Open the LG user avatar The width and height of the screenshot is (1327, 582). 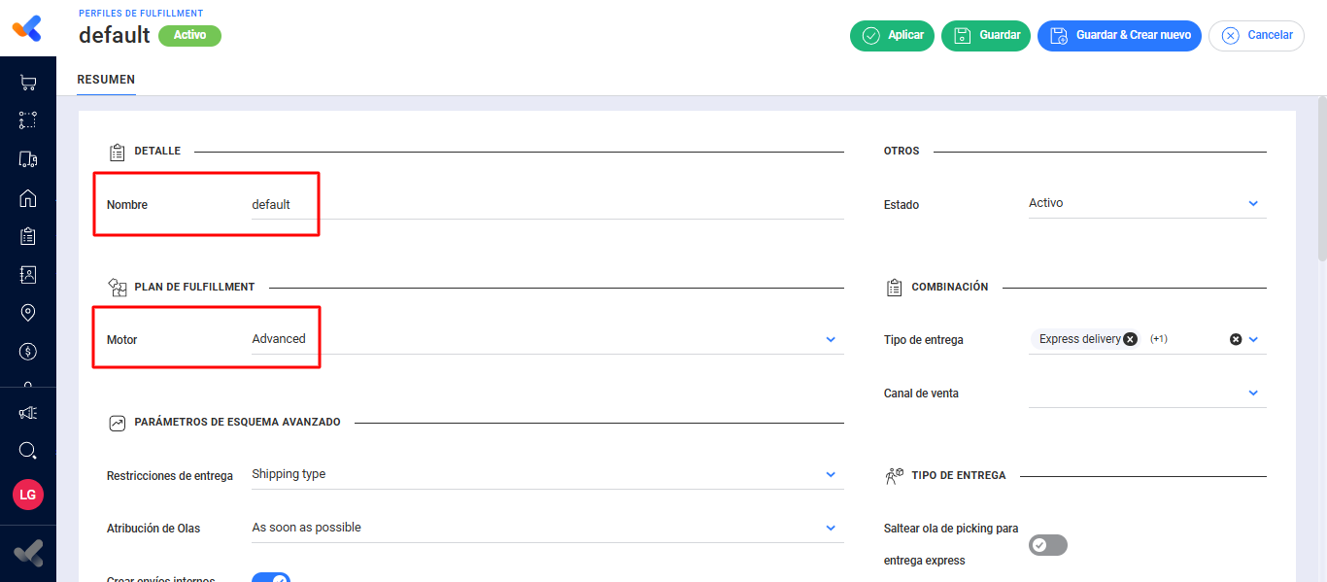28,495
